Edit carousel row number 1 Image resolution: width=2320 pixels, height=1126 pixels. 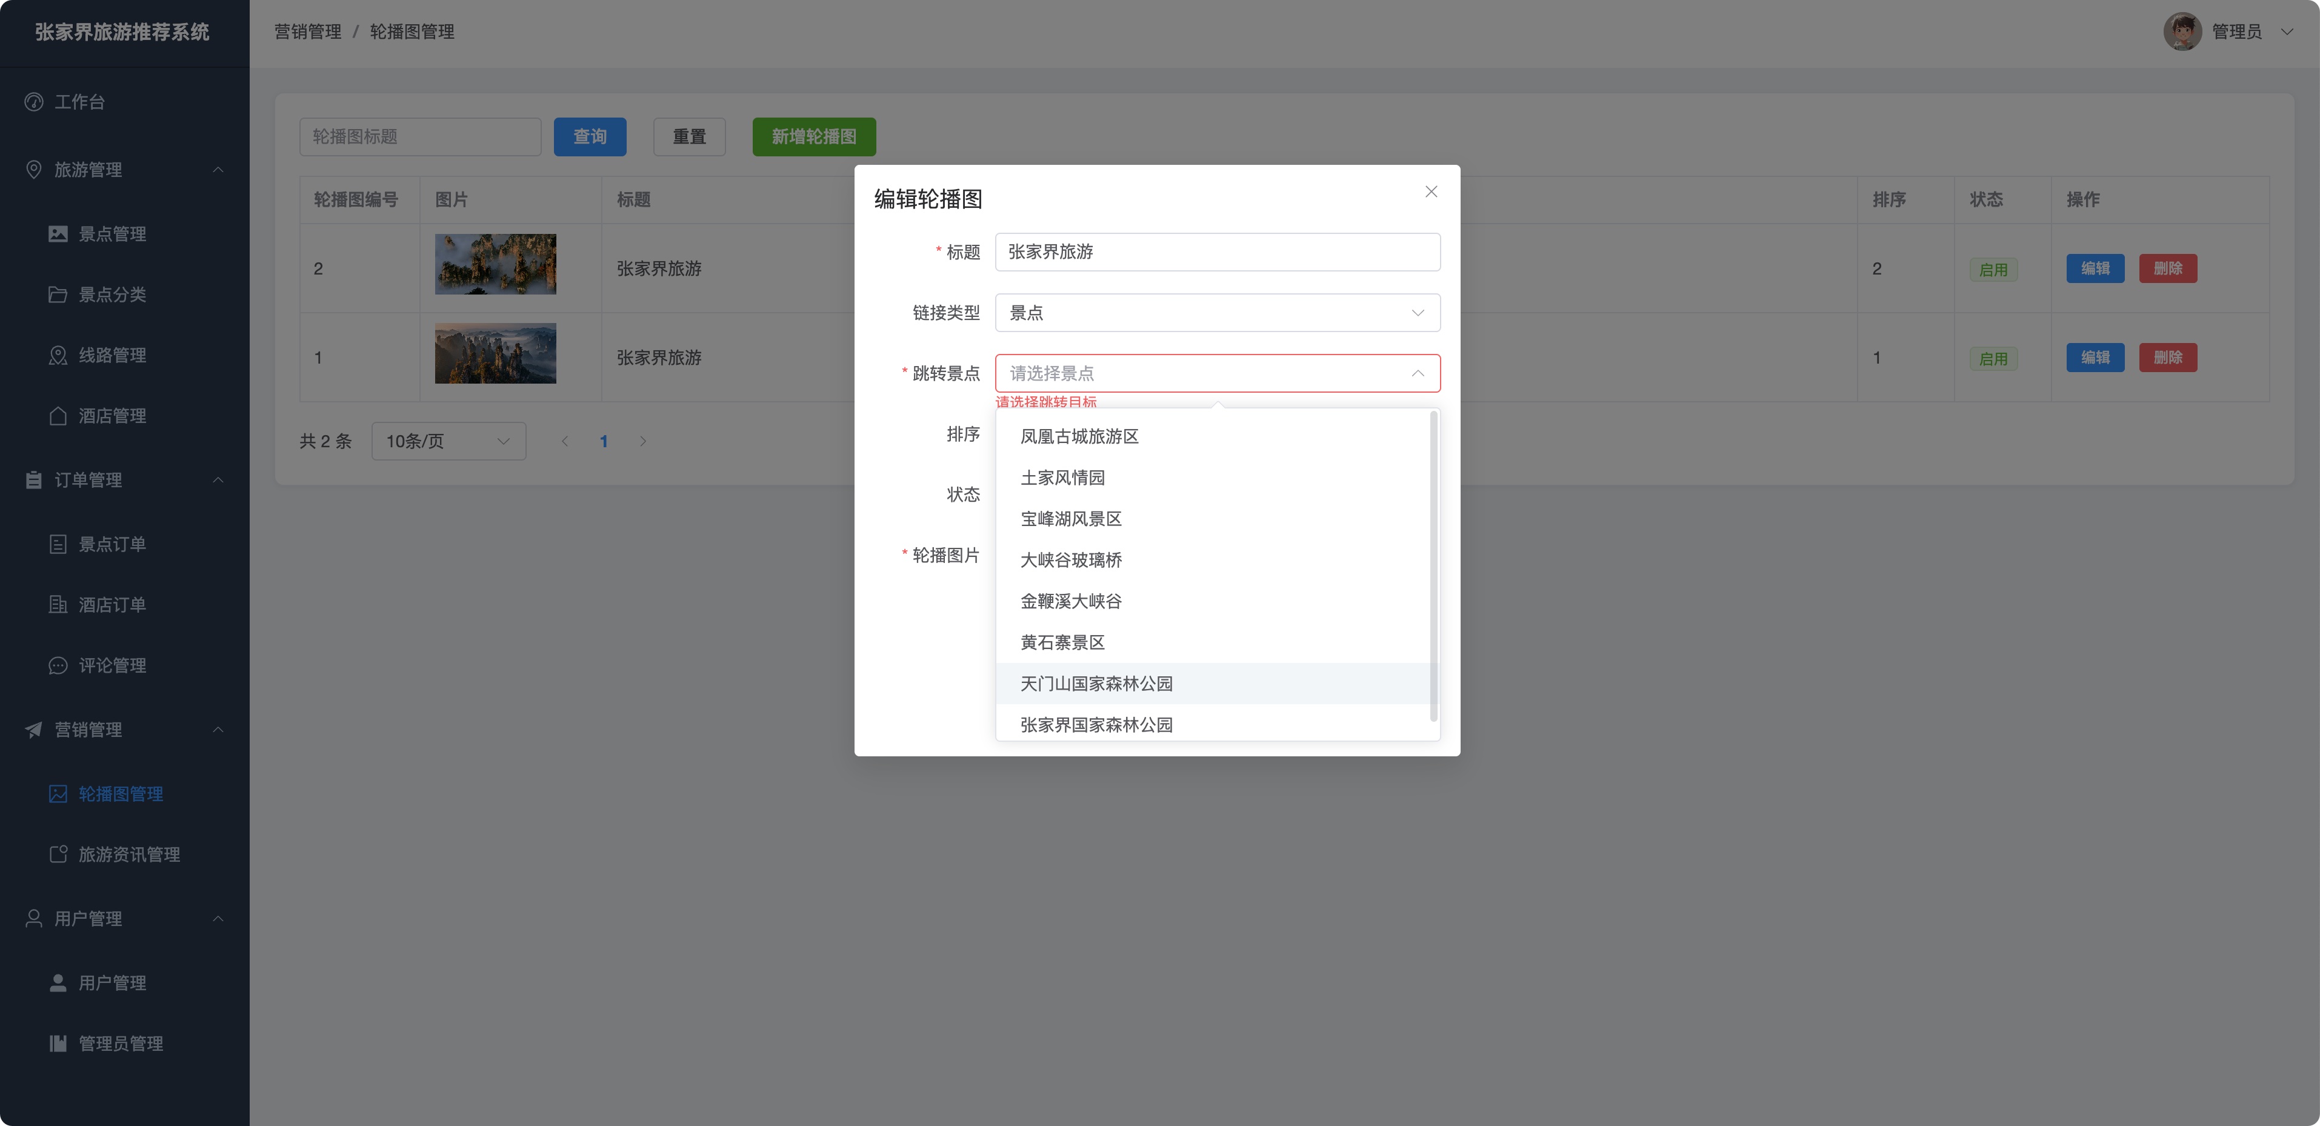coord(2095,358)
